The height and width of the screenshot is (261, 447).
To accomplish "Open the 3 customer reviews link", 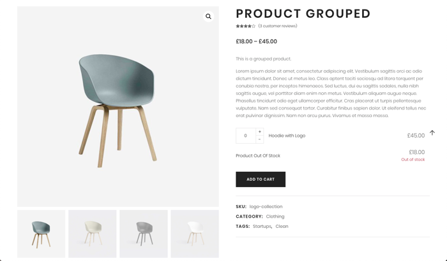I will click(278, 26).
